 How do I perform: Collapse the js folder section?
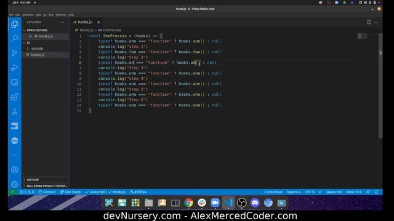(x=45, y=43)
